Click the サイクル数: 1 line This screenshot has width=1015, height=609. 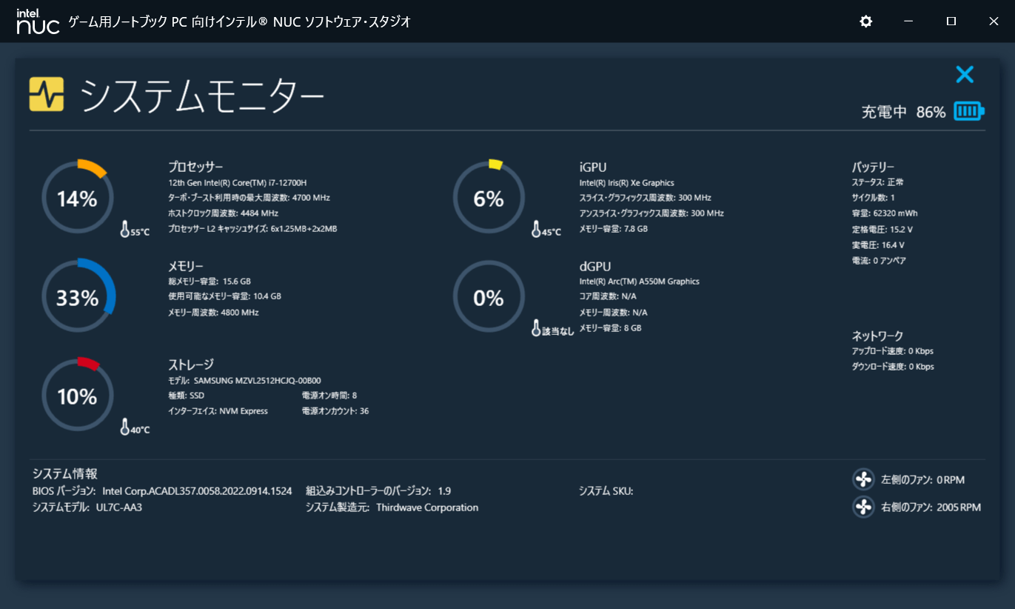point(873,198)
